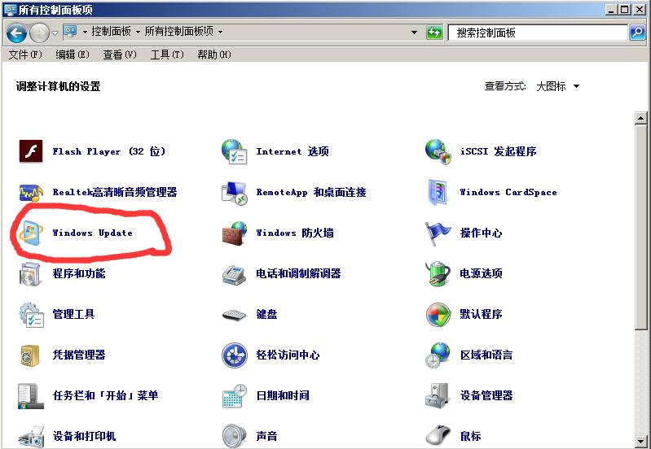Open the 程序和功能 icon

pos(30,273)
